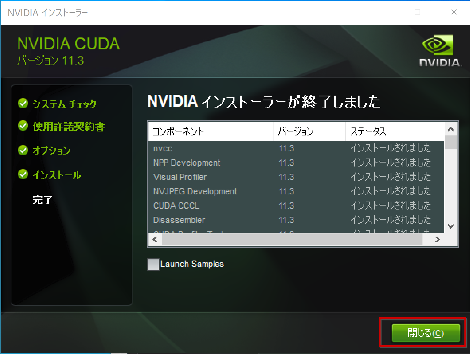Click the 使用許諾契約書 green checkmark icon
470x354 pixels.
pos(23,126)
